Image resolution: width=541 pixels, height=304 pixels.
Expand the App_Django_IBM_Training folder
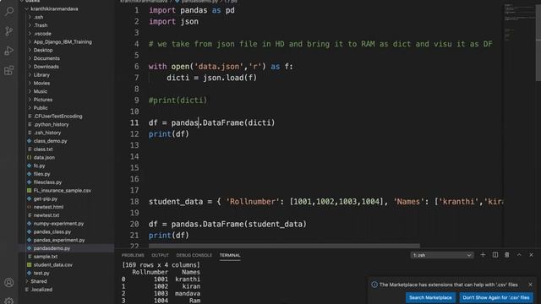tap(63, 41)
